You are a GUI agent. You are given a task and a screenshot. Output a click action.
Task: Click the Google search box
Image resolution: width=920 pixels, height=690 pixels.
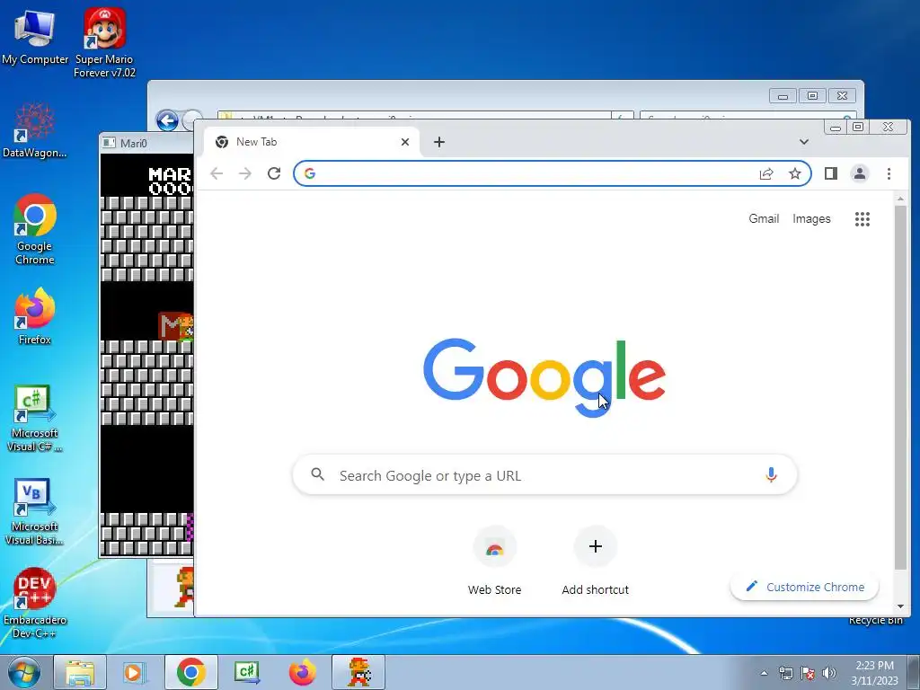coord(545,474)
